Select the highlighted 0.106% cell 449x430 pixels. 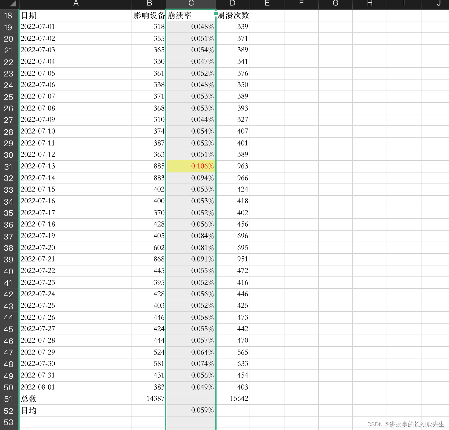(191, 166)
